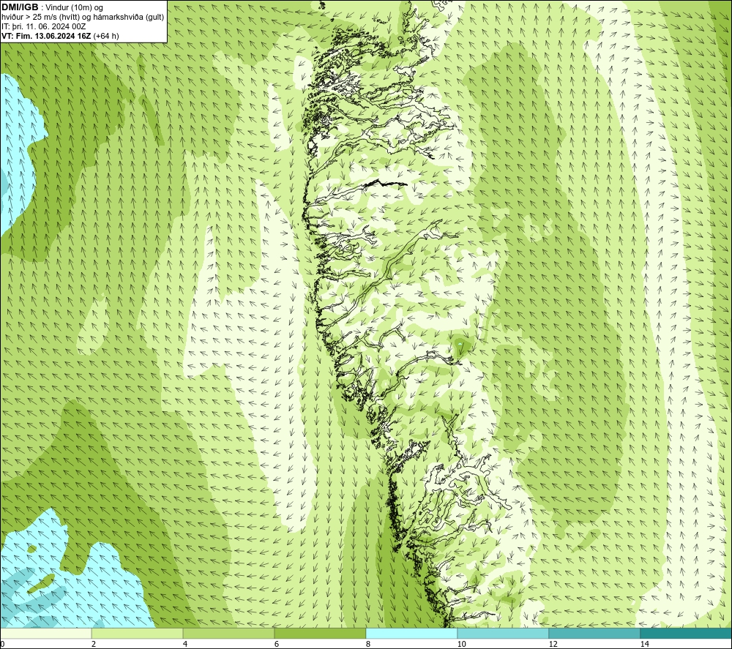This screenshot has width=732, height=649.
Task: Click the legend scale label '6'
Action: (277, 644)
